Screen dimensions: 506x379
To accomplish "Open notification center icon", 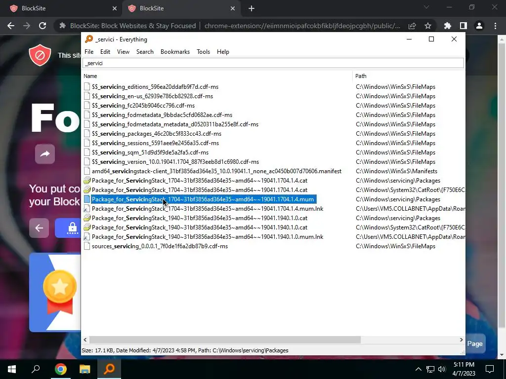I will (490, 369).
